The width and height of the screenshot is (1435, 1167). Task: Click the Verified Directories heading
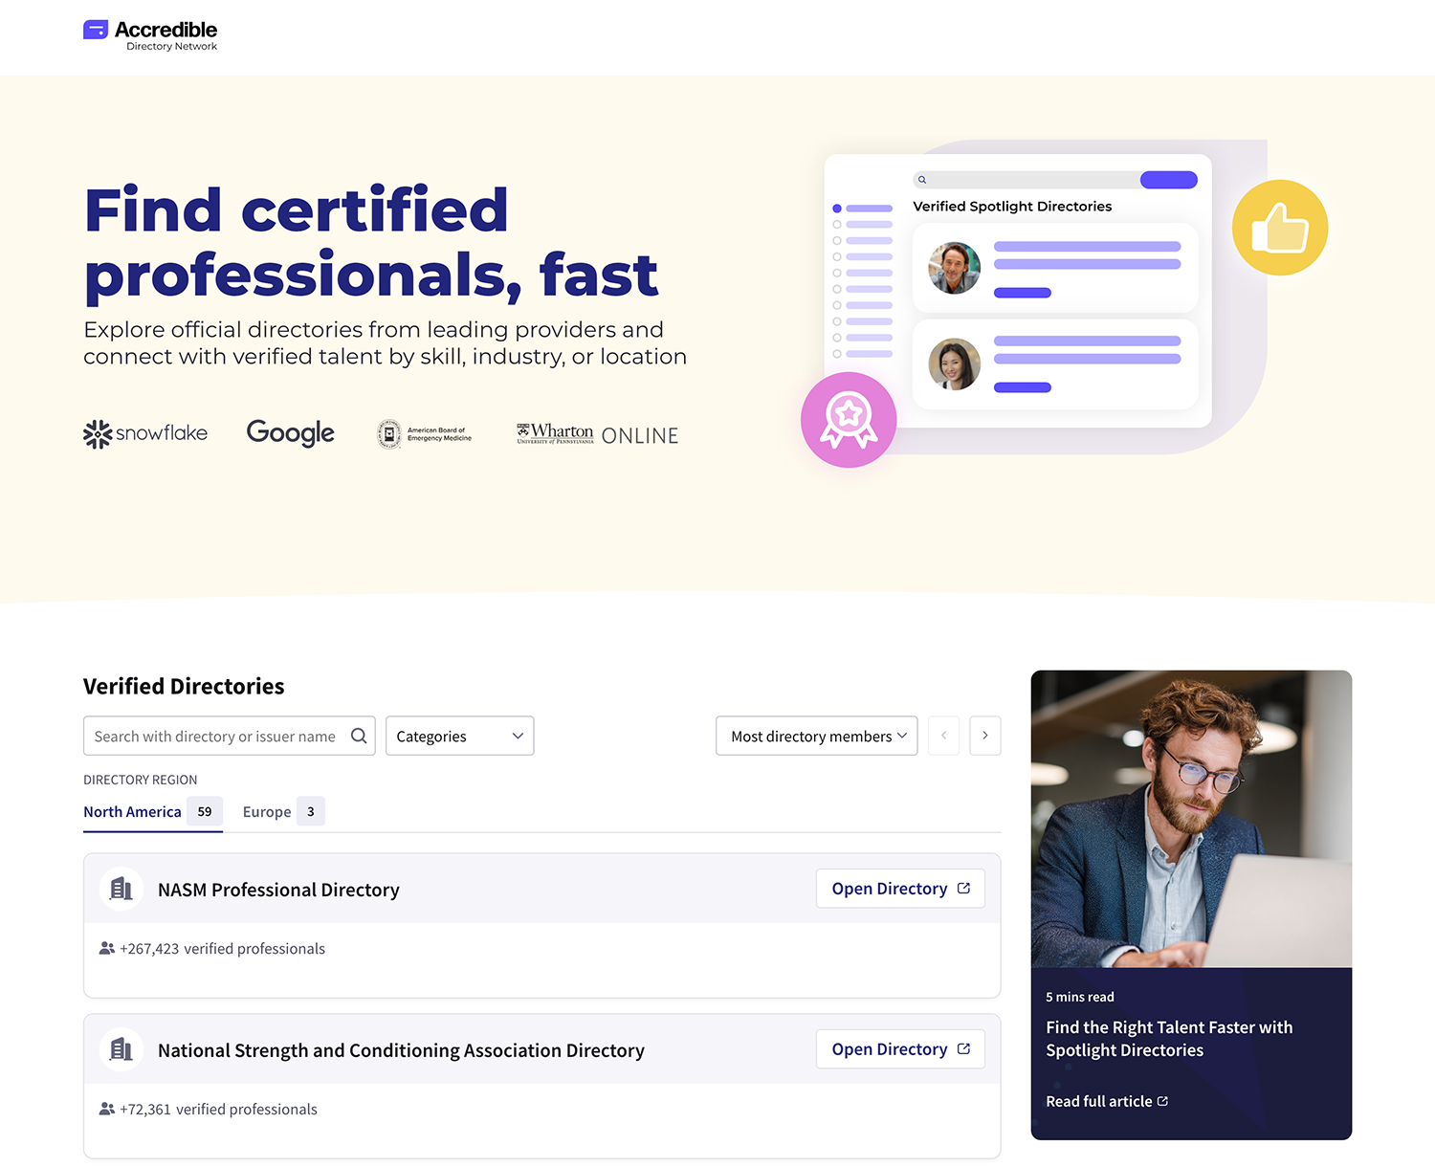point(184,686)
